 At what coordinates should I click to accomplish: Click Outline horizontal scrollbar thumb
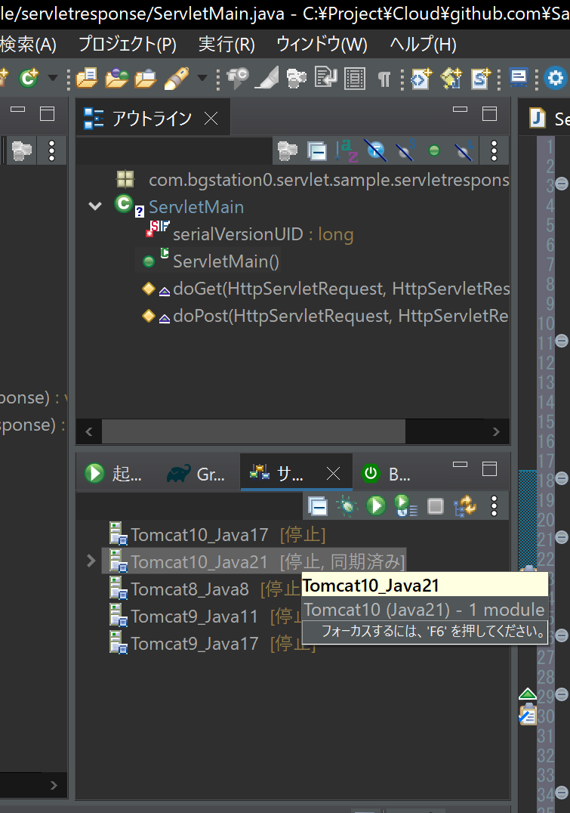tap(254, 431)
